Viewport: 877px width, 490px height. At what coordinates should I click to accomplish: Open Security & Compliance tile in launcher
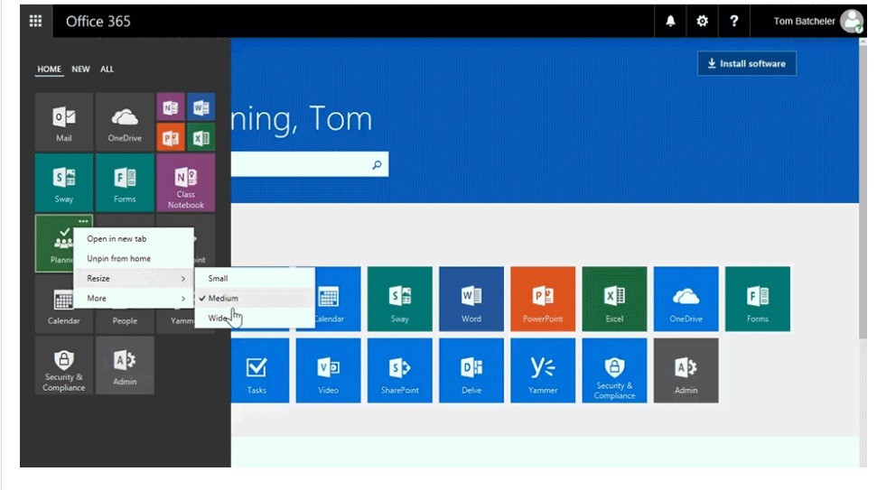click(x=64, y=365)
